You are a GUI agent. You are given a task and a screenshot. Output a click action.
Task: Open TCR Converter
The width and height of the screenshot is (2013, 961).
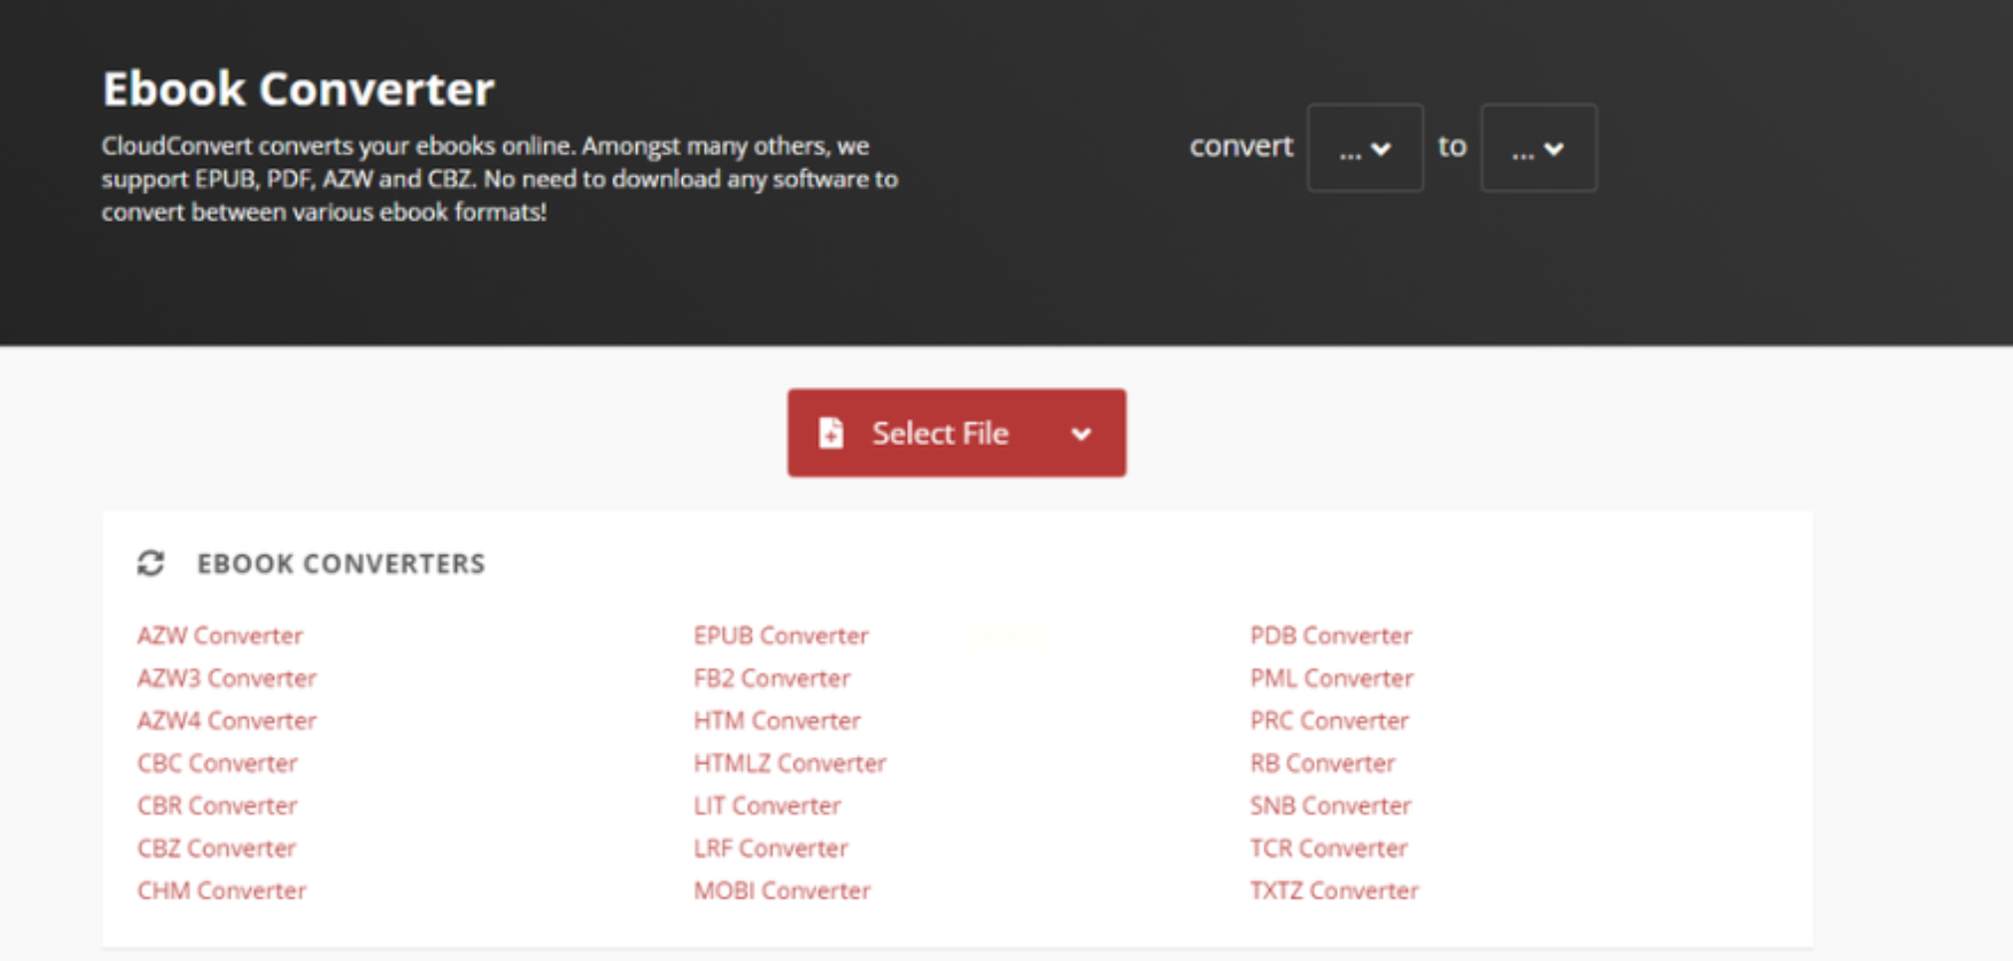[1329, 848]
